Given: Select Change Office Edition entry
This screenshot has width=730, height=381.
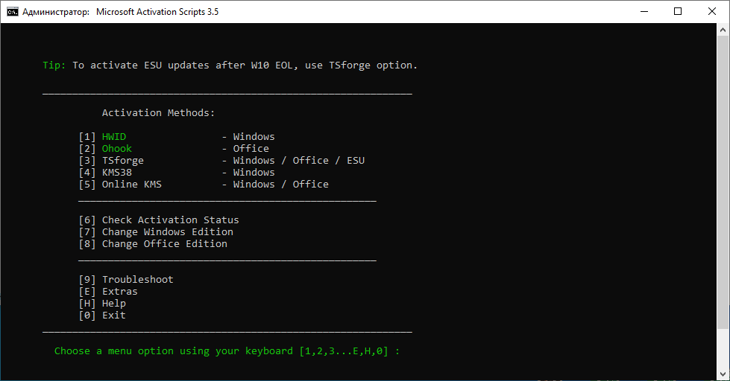Looking at the screenshot, I should tap(164, 244).
